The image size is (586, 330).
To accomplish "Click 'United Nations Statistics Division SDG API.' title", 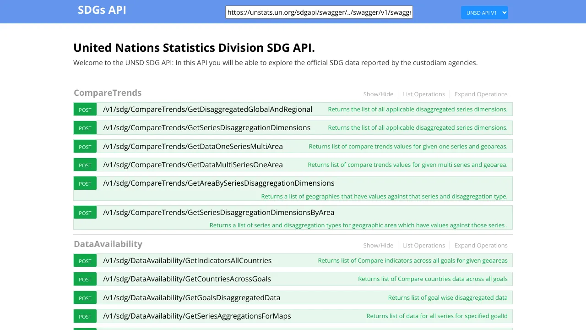I will click(194, 48).
